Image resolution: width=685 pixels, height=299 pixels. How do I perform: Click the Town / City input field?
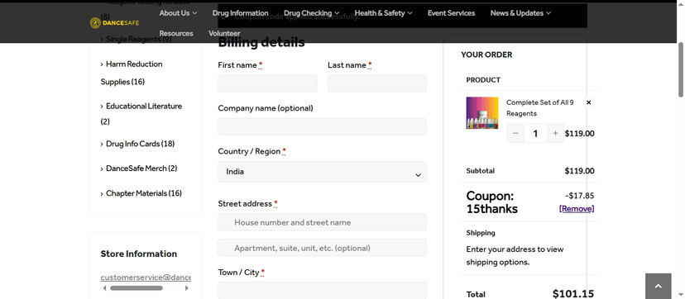pos(323,290)
